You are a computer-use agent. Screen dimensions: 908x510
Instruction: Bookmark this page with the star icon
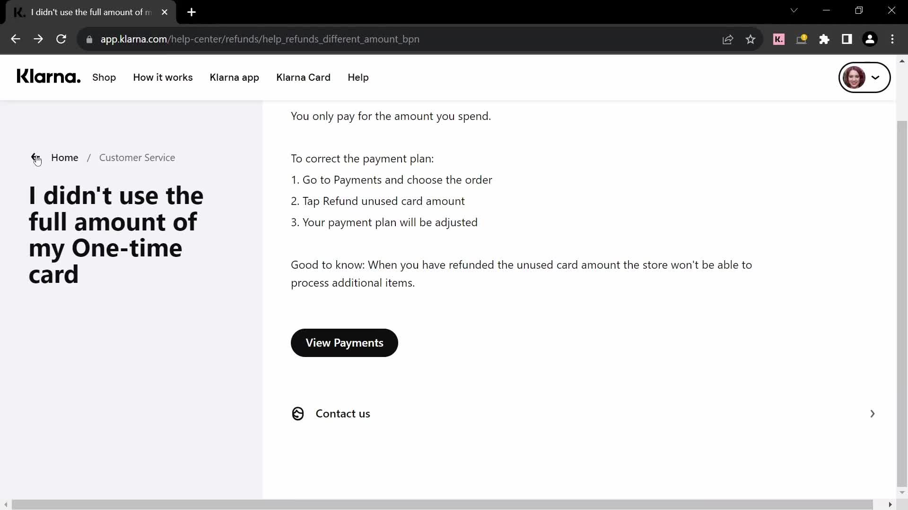[751, 40]
